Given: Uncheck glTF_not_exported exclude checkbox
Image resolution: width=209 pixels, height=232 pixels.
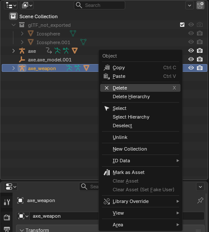Looking at the screenshot, I should [182, 25].
